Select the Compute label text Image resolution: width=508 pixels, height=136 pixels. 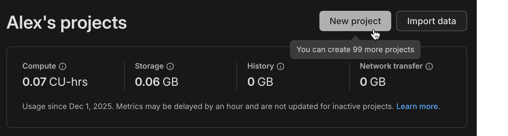[x=39, y=66]
